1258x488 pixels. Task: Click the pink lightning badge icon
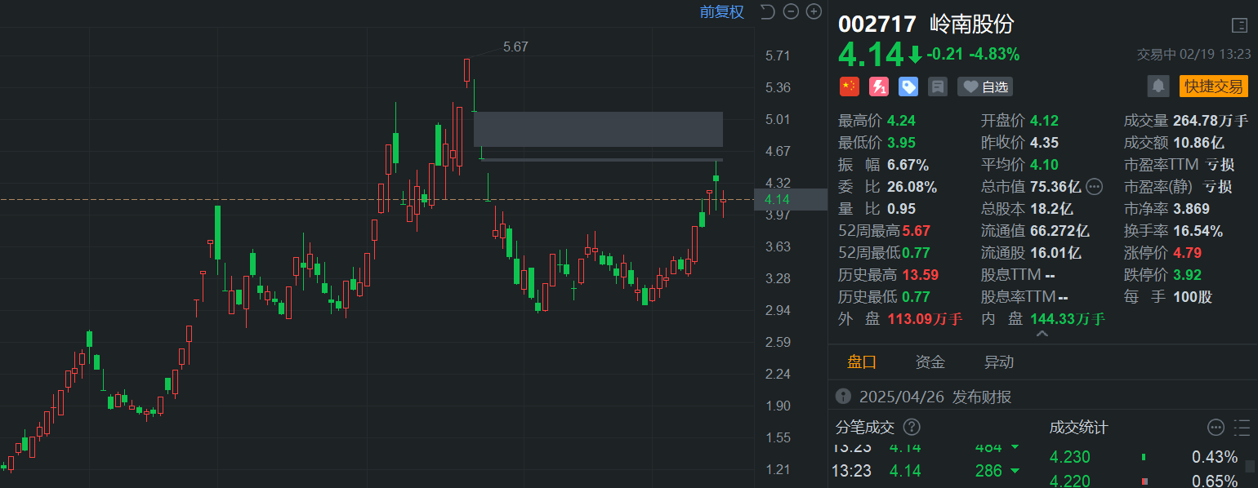click(x=879, y=87)
